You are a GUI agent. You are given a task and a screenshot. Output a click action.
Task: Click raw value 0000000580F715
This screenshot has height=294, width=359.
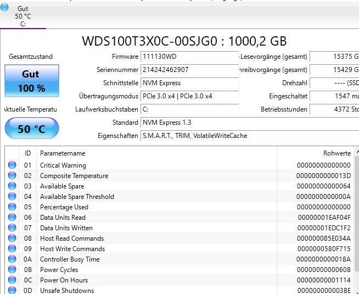tap(324, 248)
